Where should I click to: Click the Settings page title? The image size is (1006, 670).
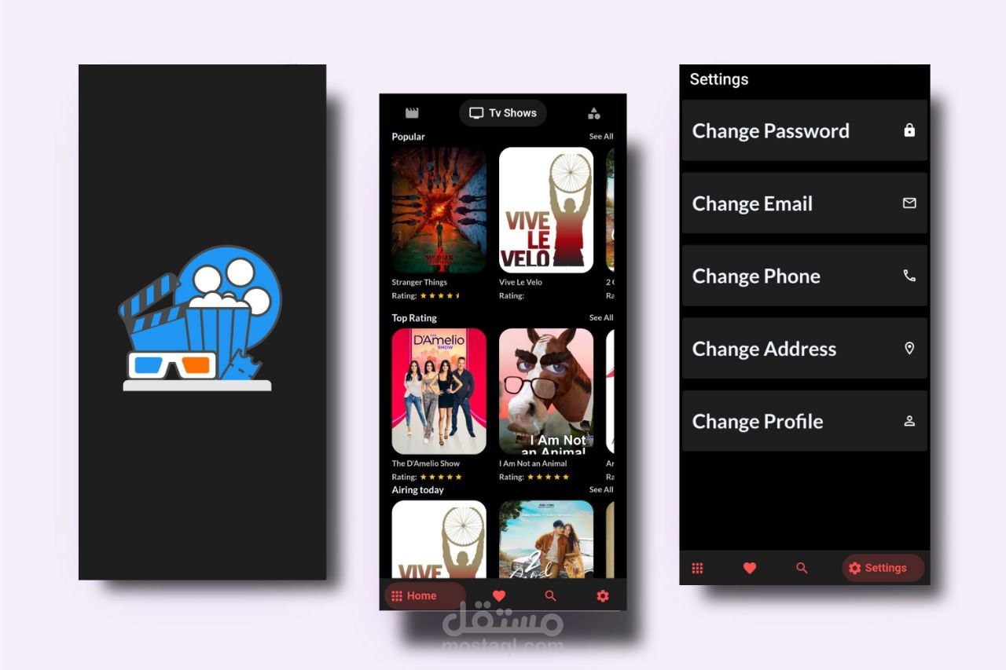click(x=719, y=79)
